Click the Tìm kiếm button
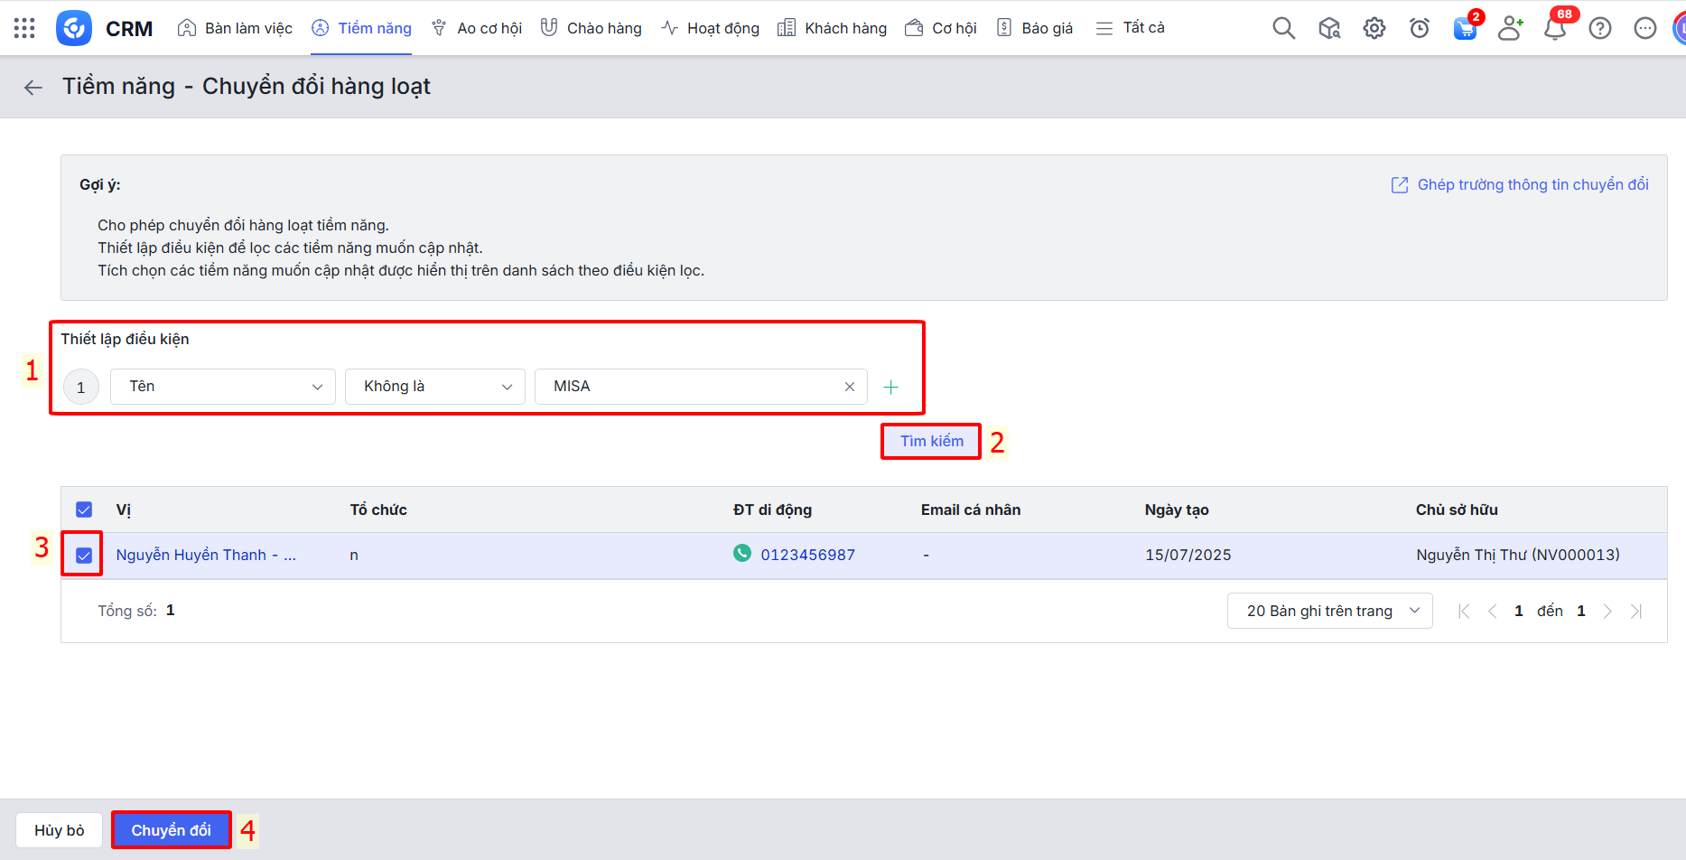This screenshot has width=1686, height=860. click(931, 441)
